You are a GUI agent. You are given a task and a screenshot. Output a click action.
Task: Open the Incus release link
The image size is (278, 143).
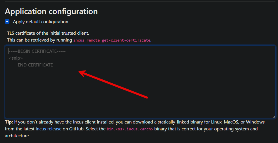pyautogui.click(x=48, y=129)
